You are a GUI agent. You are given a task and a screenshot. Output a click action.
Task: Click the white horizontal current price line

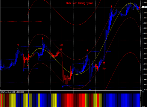point(71,7)
